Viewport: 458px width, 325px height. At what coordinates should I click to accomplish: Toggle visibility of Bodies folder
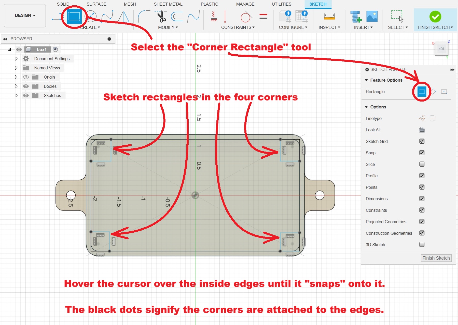(26, 86)
